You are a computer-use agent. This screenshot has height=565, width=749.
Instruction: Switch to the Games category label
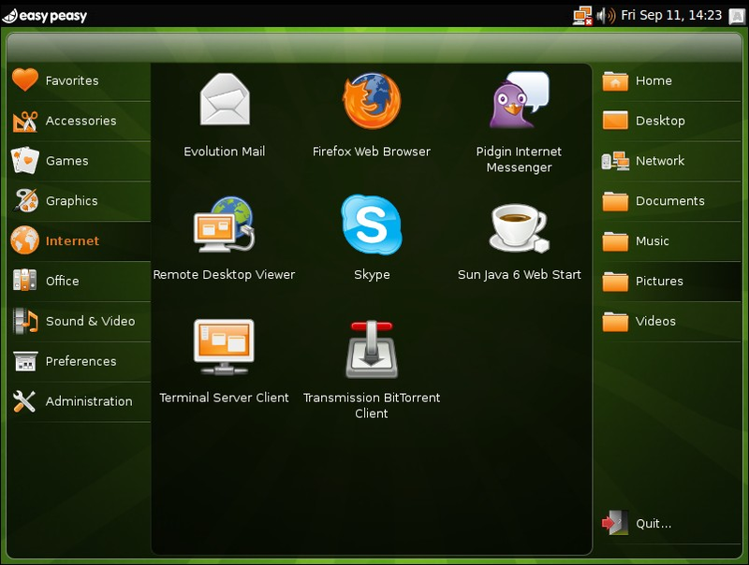click(x=66, y=161)
